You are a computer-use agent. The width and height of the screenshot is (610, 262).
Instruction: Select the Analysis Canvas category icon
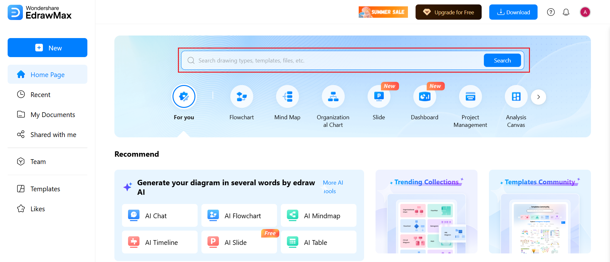[516, 96]
